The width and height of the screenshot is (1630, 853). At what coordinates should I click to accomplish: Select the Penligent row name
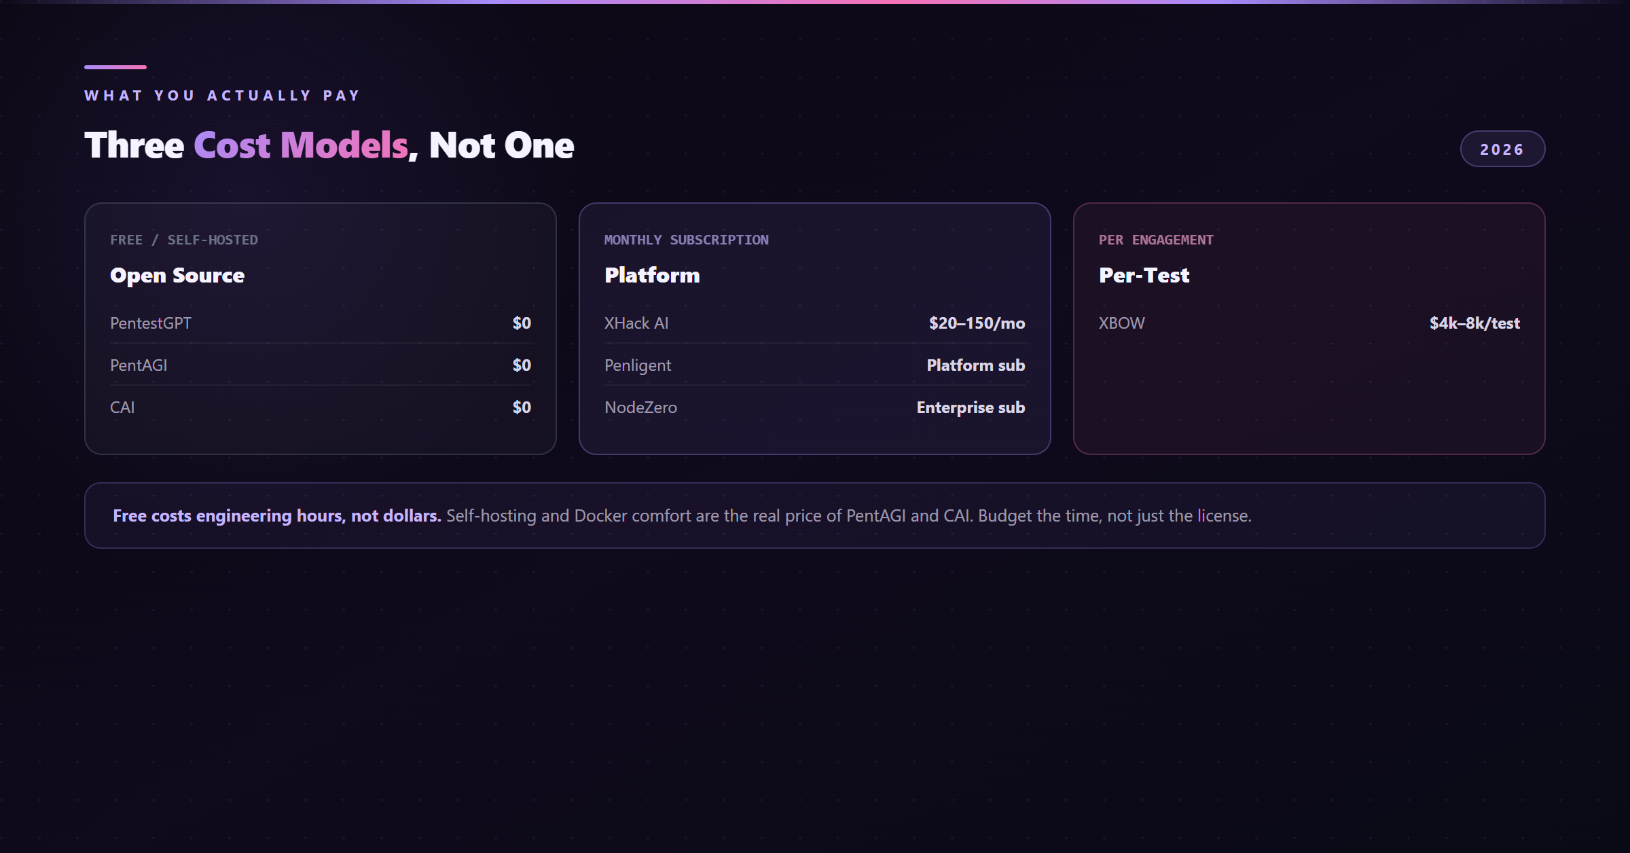[x=638, y=365]
